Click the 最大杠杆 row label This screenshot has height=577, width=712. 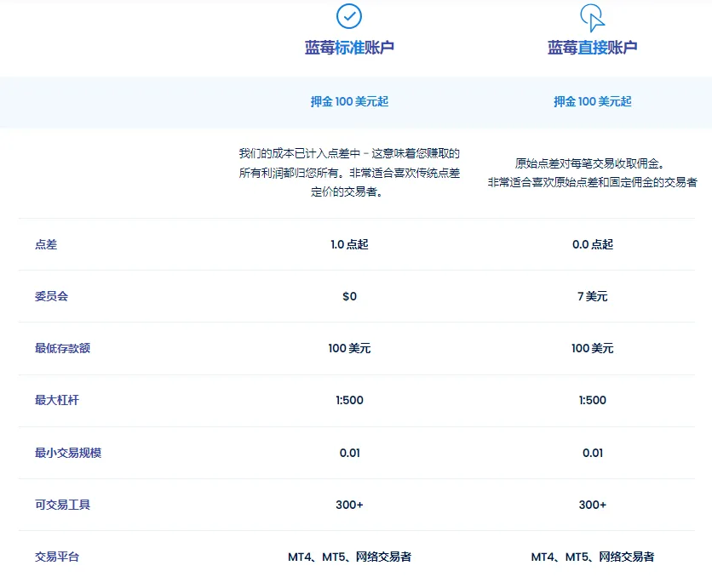[x=57, y=400]
